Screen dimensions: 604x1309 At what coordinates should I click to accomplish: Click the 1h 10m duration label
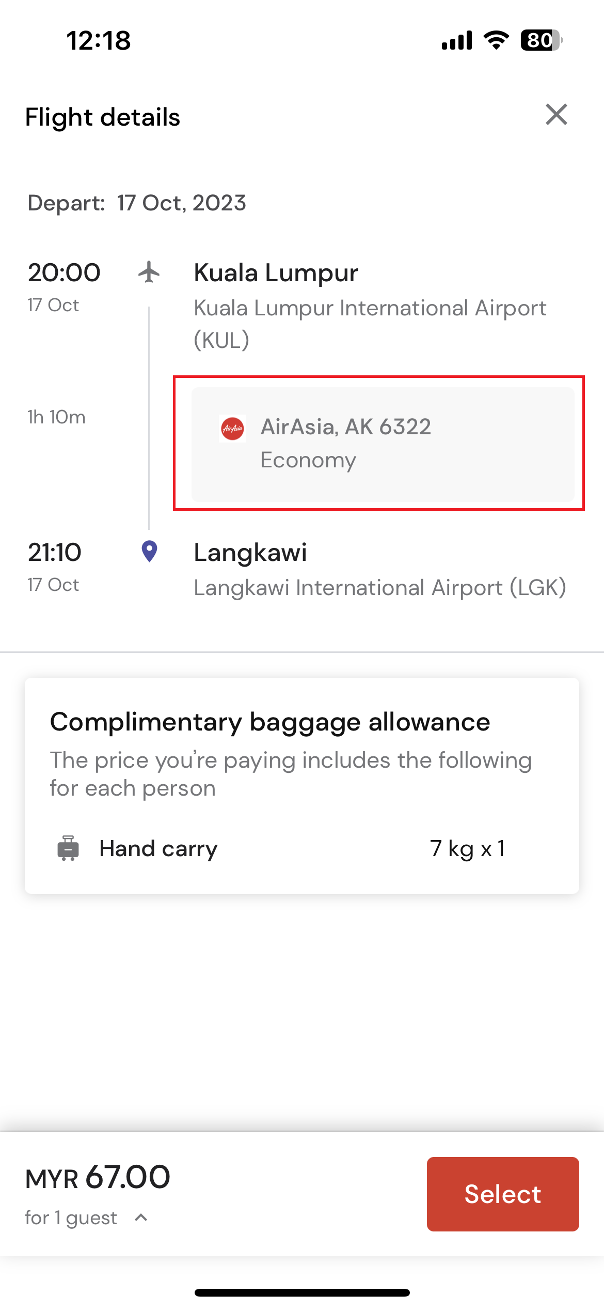[x=56, y=417]
